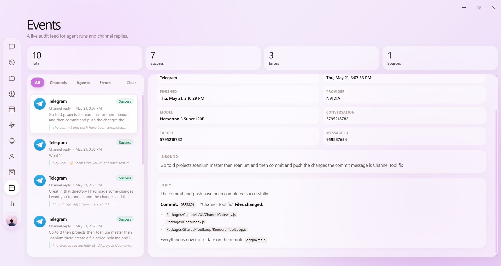Click the Telegram source value in details

coord(168,78)
